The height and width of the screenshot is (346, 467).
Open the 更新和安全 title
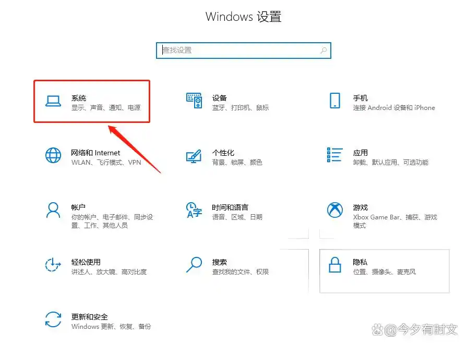click(89, 317)
